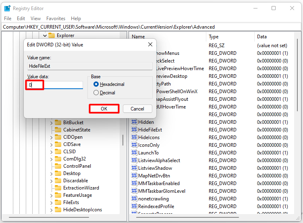Select the HideIcons DWORD value icon
The image size is (303, 223).
134,137
